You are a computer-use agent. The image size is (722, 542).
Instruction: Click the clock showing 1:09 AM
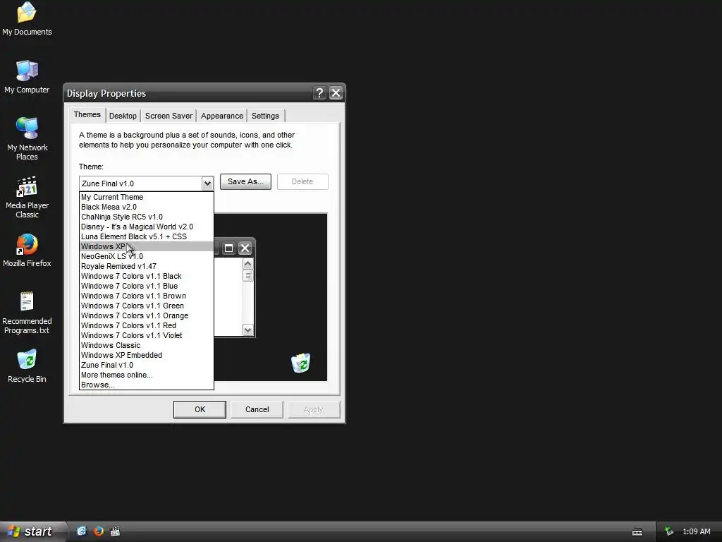(696, 531)
